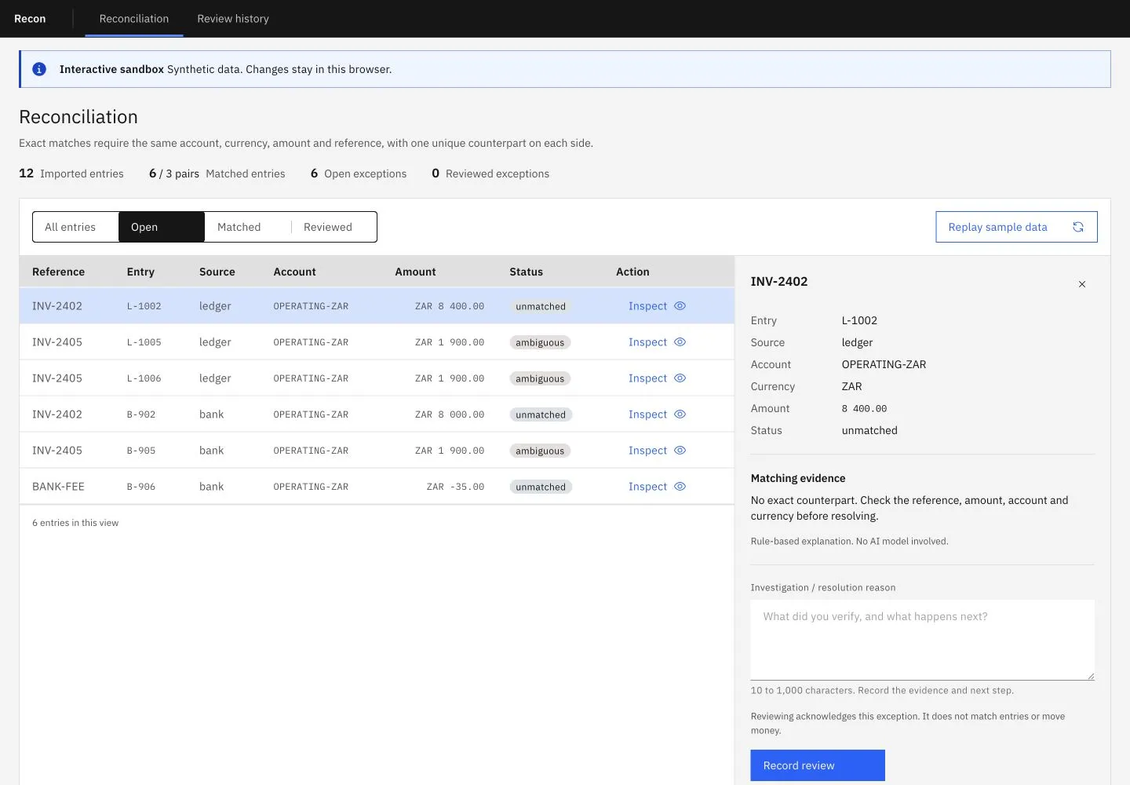Screen dimensions: 1130x785
Task: Click the ambiguous badge for L-1006
Action: coord(540,378)
